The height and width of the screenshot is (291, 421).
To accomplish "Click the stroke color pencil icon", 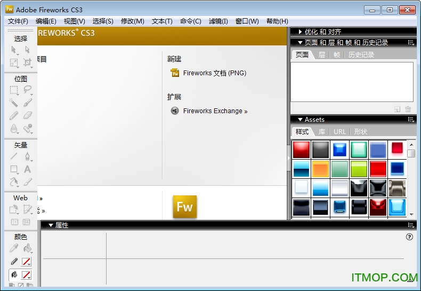I will [x=14, y=262].
